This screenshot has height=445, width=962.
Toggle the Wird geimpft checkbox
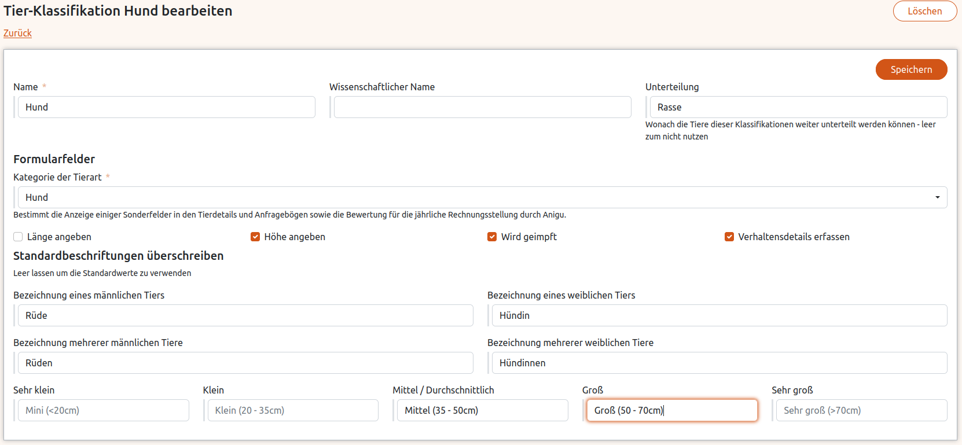[x=492, y=237]
